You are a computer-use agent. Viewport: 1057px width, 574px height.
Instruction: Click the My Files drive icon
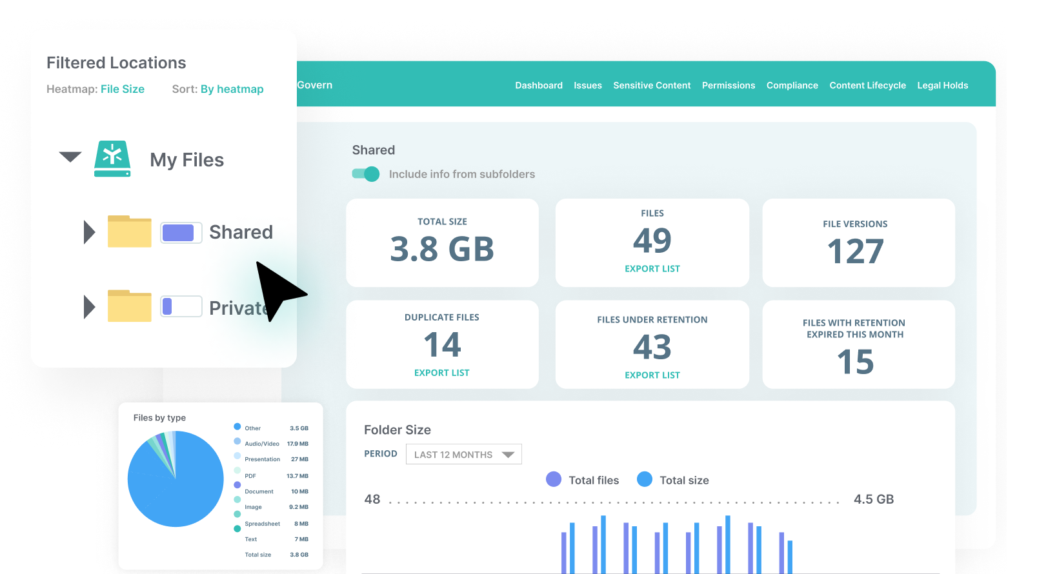112,159
